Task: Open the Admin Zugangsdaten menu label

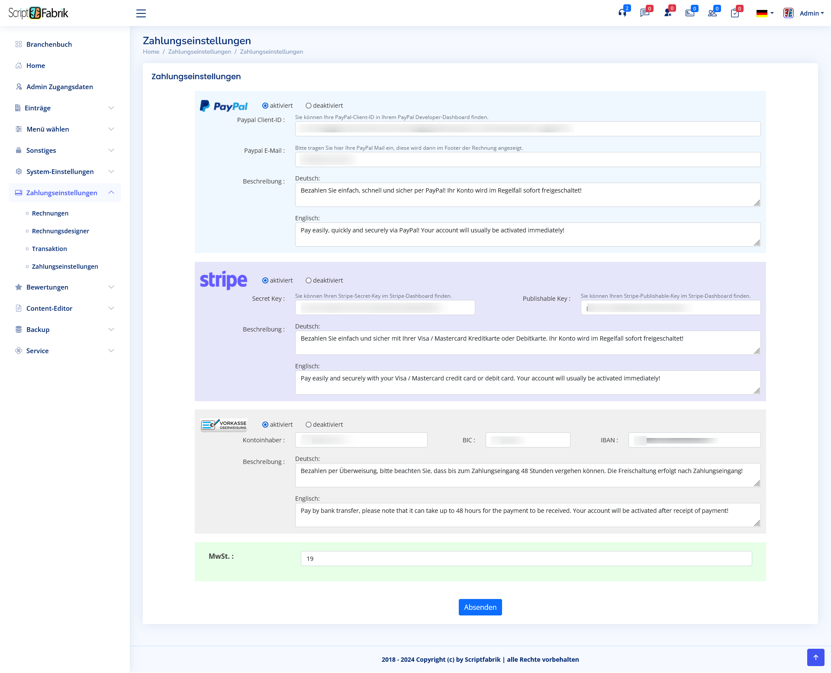Action: pyautogui.click(x=60, y=87)
